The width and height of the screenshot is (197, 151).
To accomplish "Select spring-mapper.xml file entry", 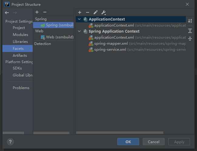I will point(111,43).
